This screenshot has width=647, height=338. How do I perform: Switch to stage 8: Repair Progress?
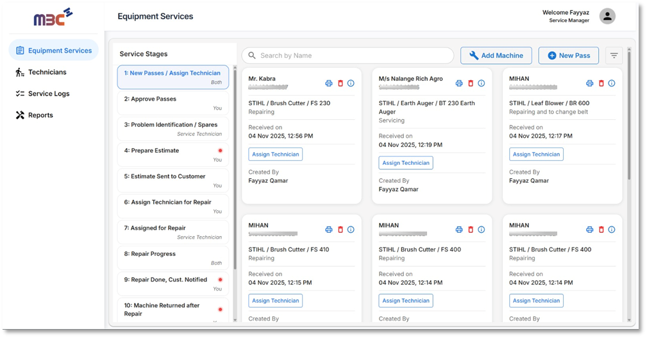click(x=172, y=258)
